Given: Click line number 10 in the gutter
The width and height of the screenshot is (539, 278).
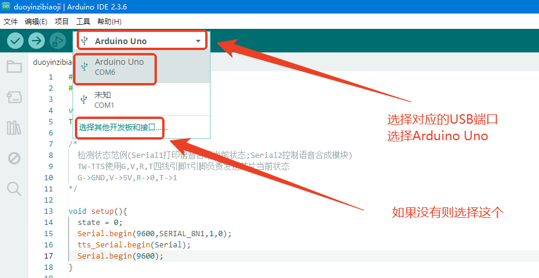Looking at the screenshot, I should coord(48,178).
